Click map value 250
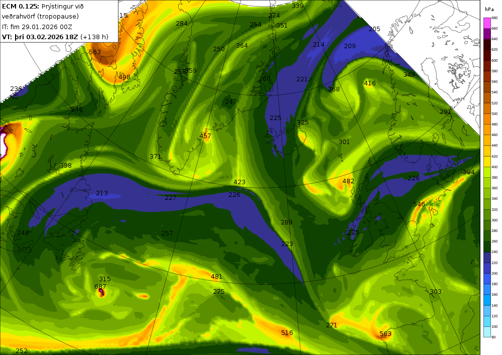This screenshot has width=502, height=355. (x=219, y=49)
